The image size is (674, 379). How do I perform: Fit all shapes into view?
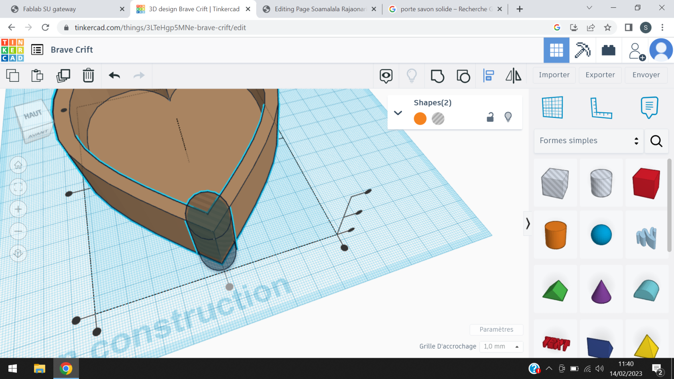18,187
